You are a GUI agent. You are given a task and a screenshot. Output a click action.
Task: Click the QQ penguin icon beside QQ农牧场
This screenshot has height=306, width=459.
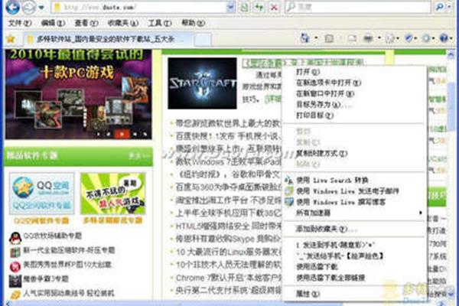click(x=15, y=238)
